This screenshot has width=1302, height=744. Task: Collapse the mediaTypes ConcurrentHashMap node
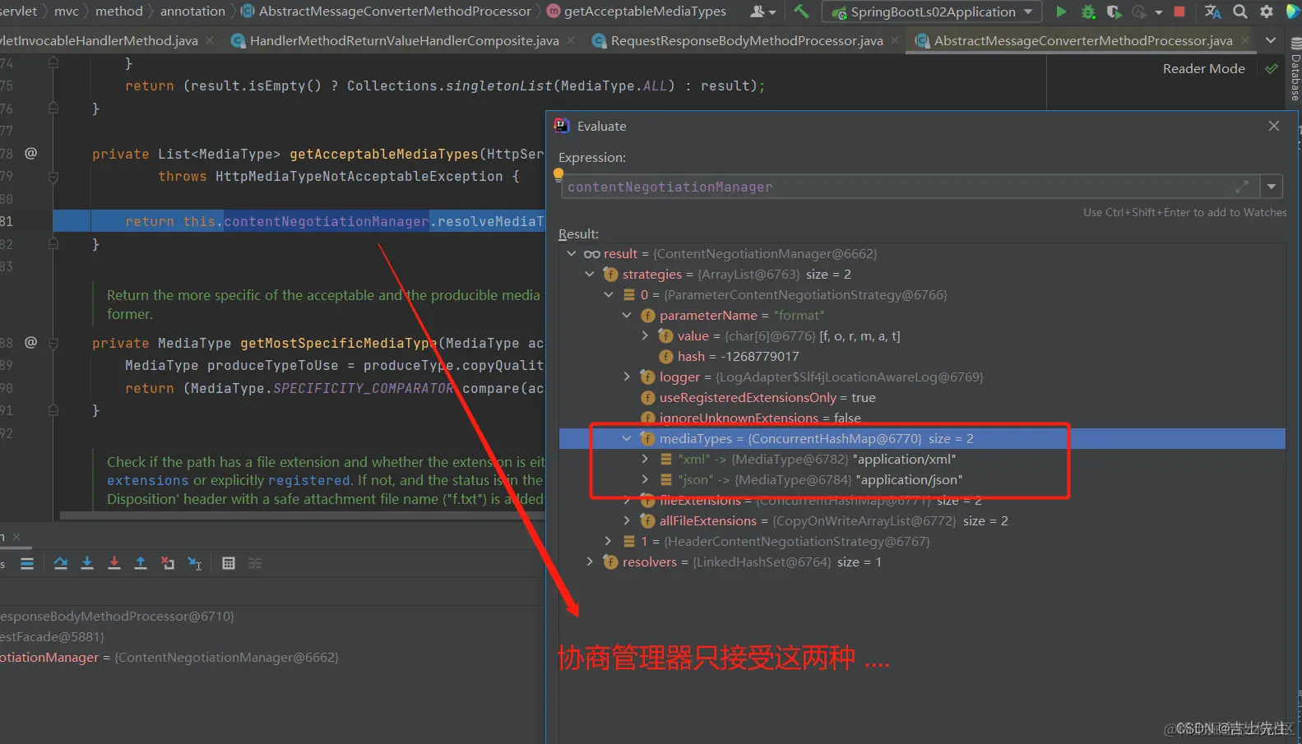click(x=627, y=438)
